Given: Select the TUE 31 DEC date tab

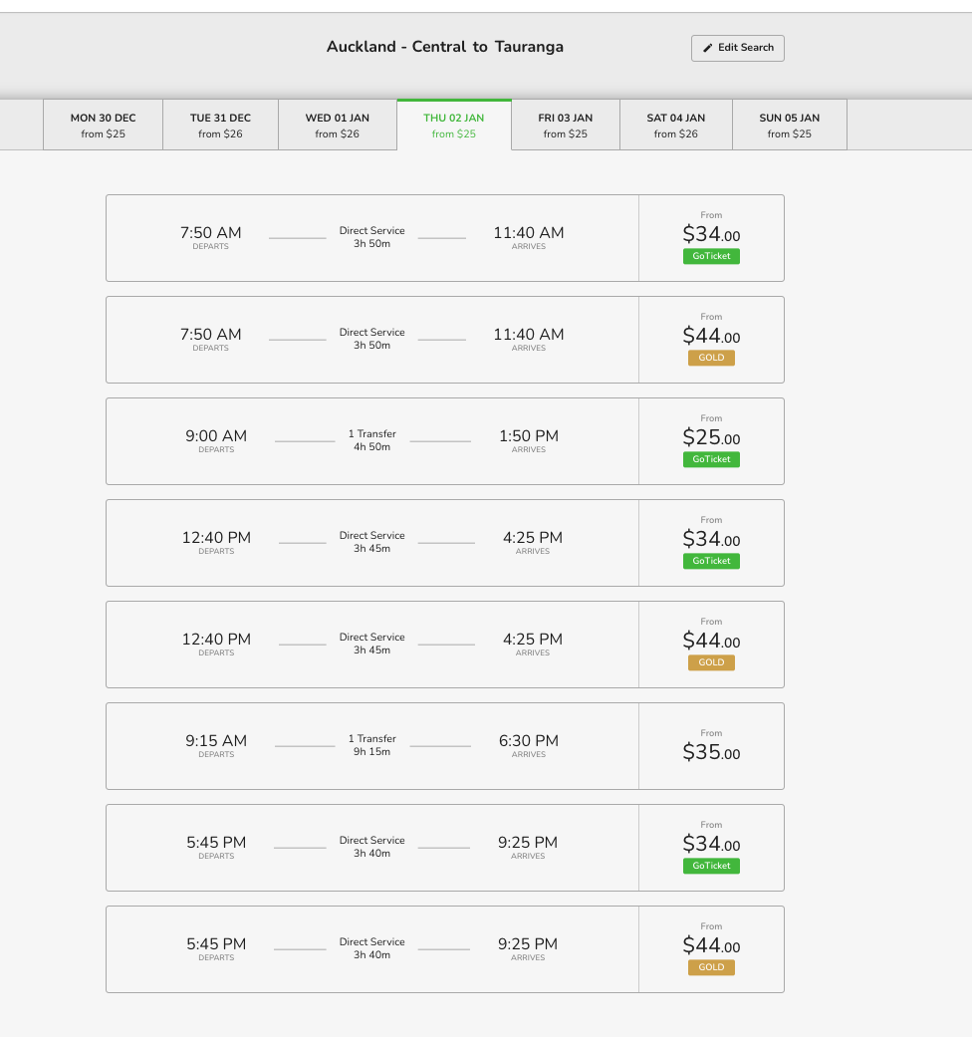Looking at the screenshot, I should [x=220, y=126].
